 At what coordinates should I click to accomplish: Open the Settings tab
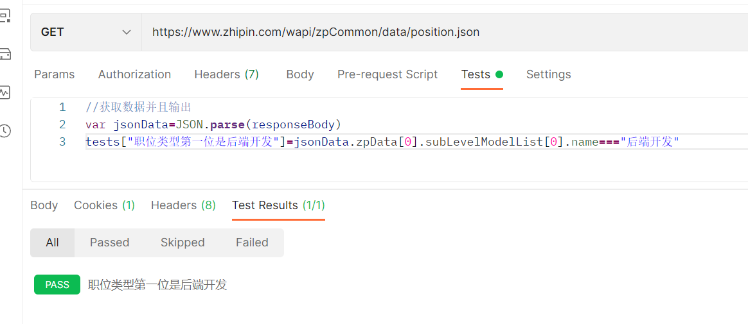pyautogui.click(x=548, y=74)
